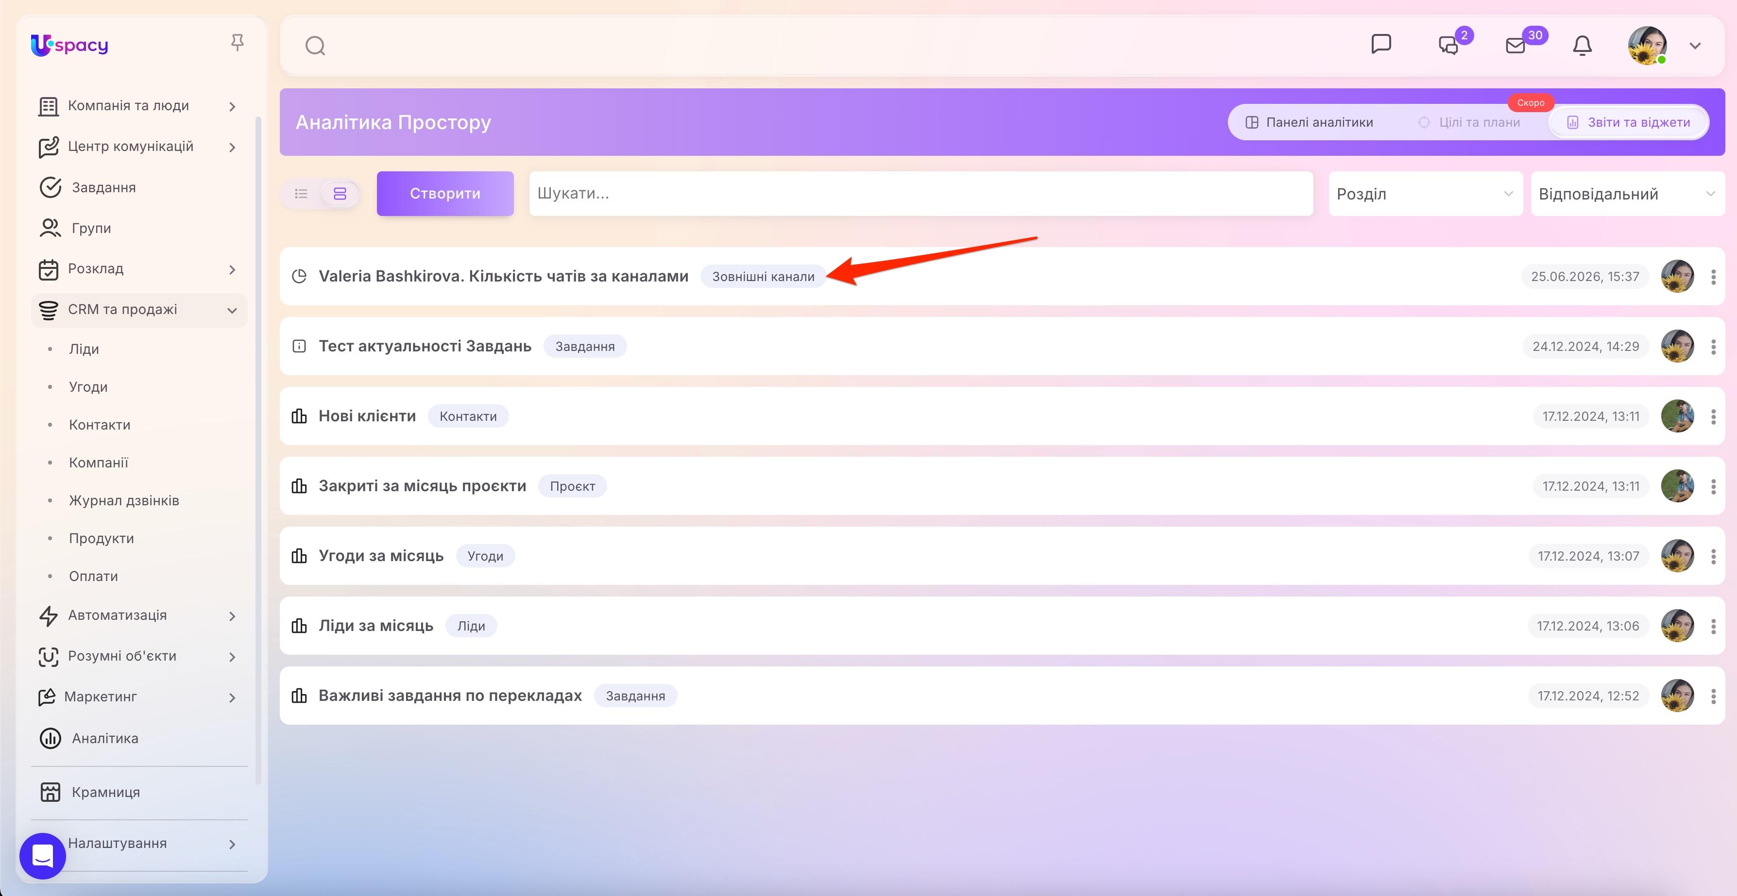The width and height of the screenshot is (1737, 896).
Task: Click the date 24.12.2024, 14:29
Action: click(x=1585, y=346)
